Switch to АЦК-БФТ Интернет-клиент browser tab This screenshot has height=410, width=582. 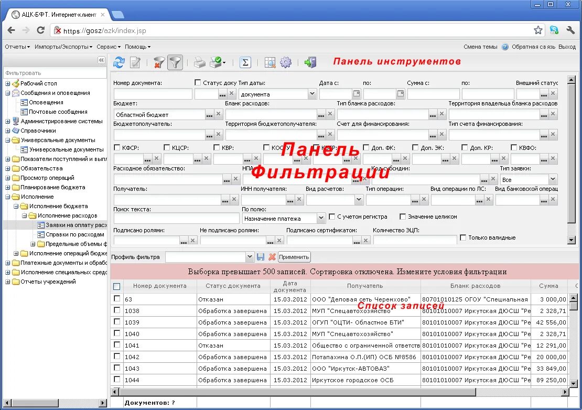click(x=59, y=15)
